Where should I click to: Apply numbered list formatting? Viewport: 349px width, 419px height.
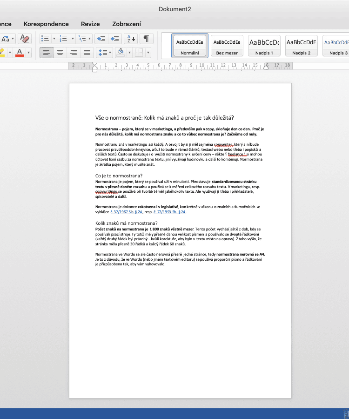(63, 38)
